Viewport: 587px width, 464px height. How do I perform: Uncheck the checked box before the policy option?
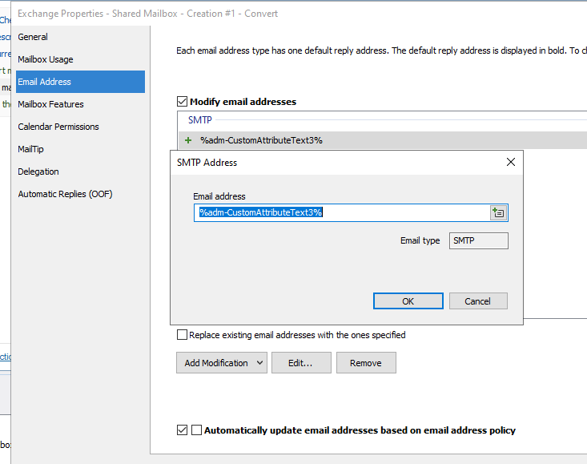point(182,430)
